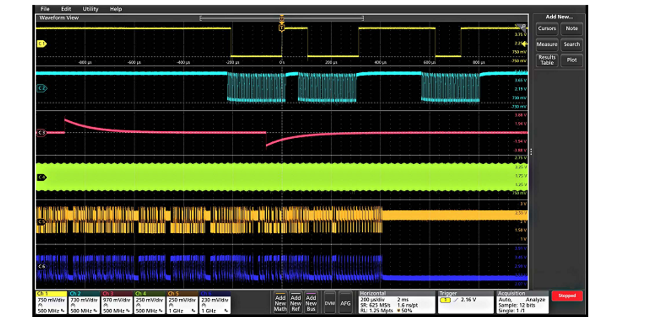Click Add New Math waveform button

(x=280, y=303)
